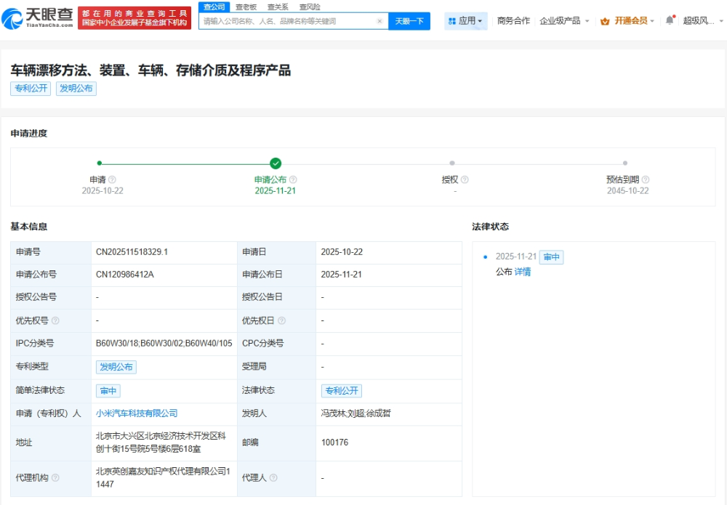Expand the 应用 dropdown menu
This screenshot has height=505, width=727.
[x=465, y=21]
